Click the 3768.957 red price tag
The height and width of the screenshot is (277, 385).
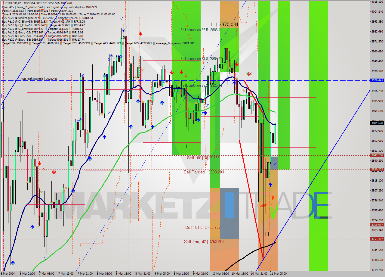377,225
